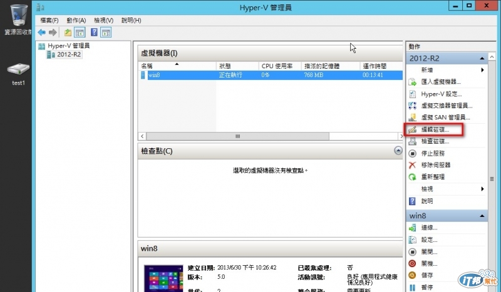Click the win8 連線 connect icon
Screen dimensions: 501x292
[413, 228]
